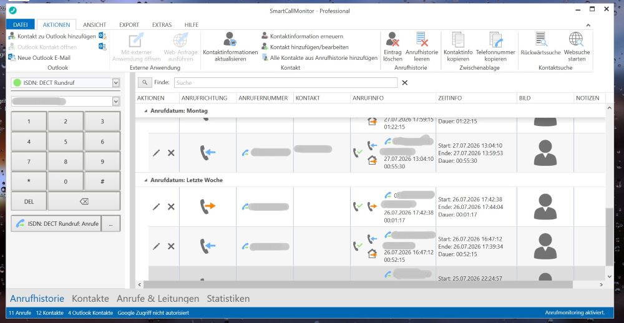Select Kontakt hinzufügen/bearbeiten
Screen dimensions: 624x323
(305, 47)
